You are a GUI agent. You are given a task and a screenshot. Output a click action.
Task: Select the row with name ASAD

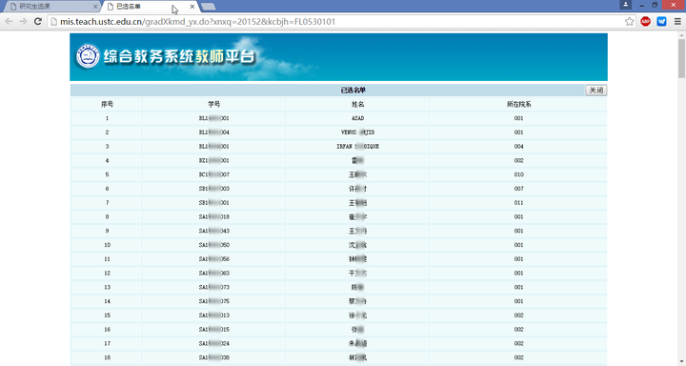338,118
